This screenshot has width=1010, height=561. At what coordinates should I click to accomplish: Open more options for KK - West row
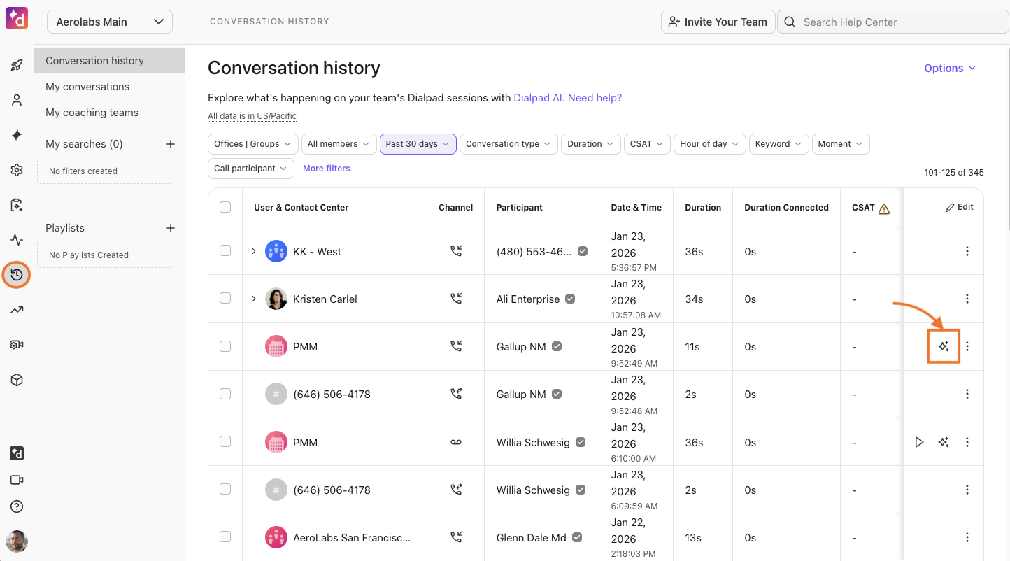pyautogui.click(x=967, y=251)
